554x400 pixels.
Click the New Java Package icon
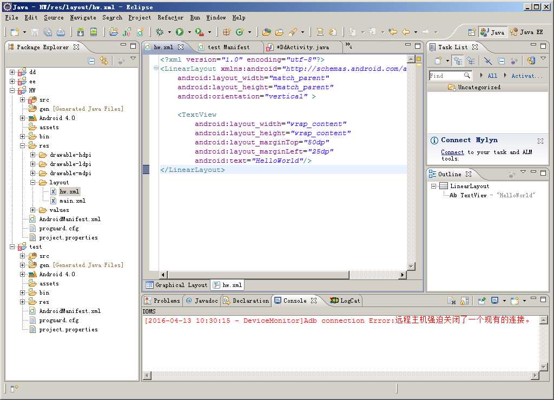tap(227, 32)
